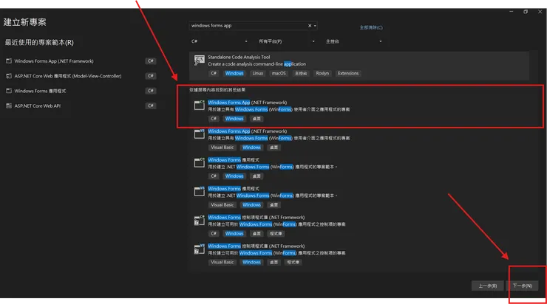
Task: Click the C# badge beside ASP.NET Core Web API
Action: point(151,106)
